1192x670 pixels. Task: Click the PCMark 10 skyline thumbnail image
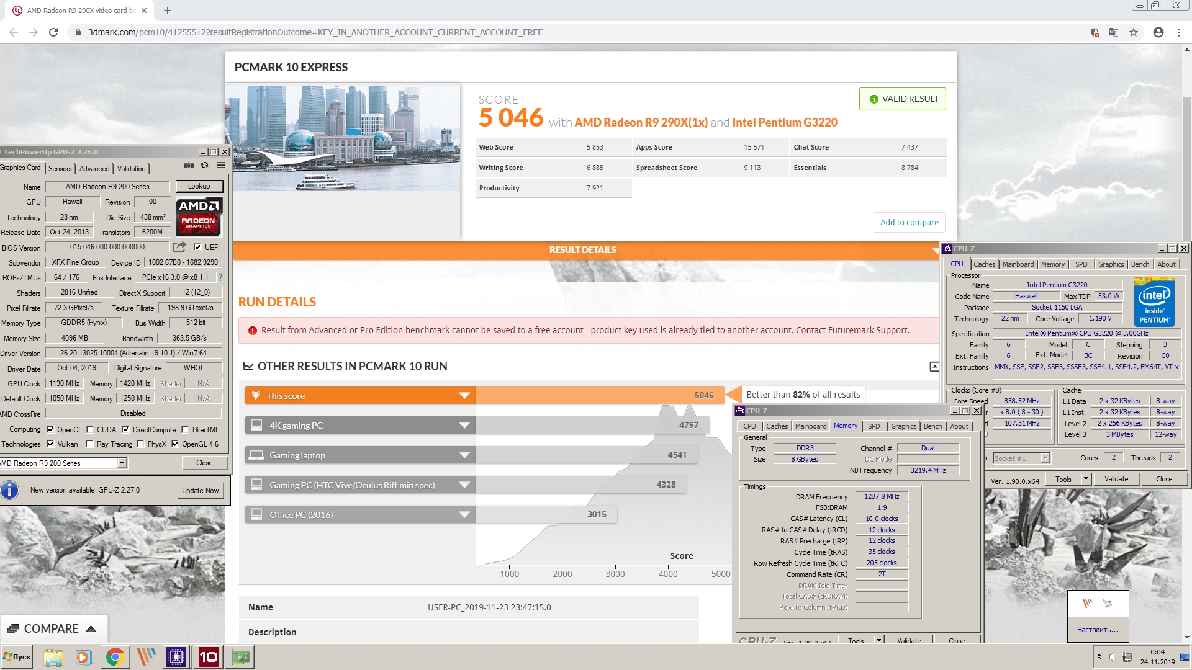[343, 137]
